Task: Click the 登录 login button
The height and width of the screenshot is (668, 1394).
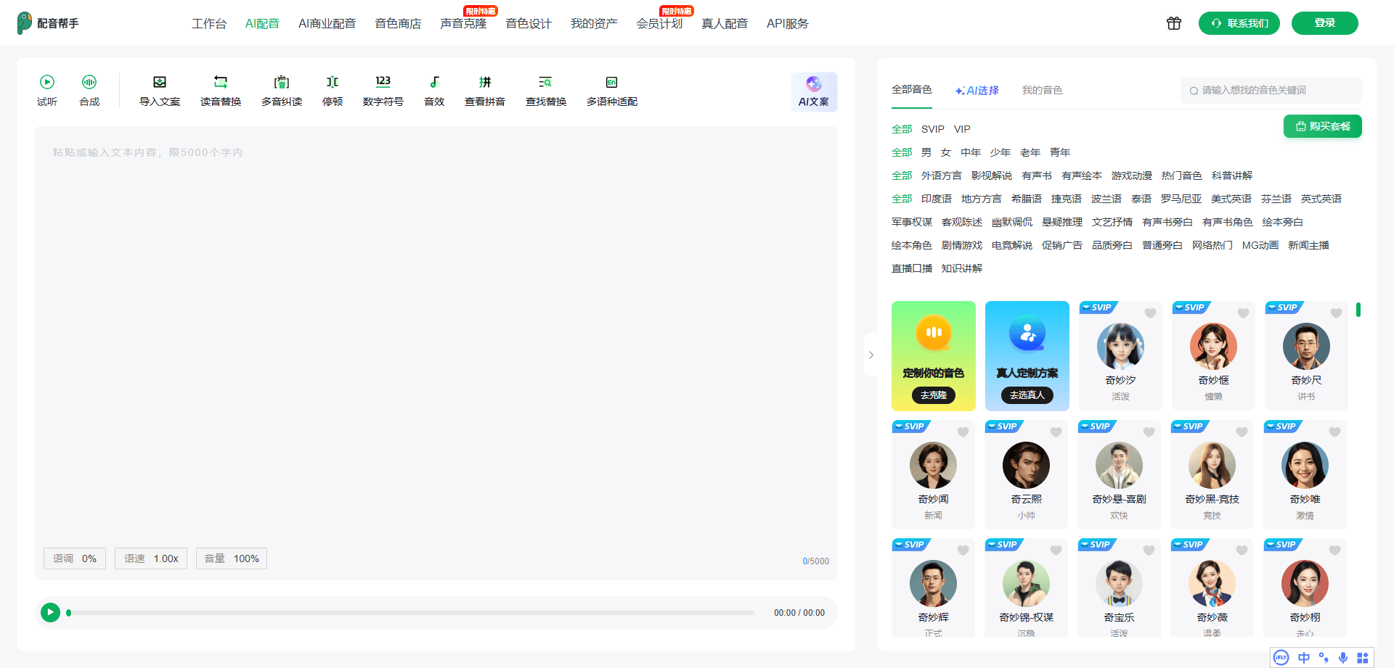Action: point(1324,23)
